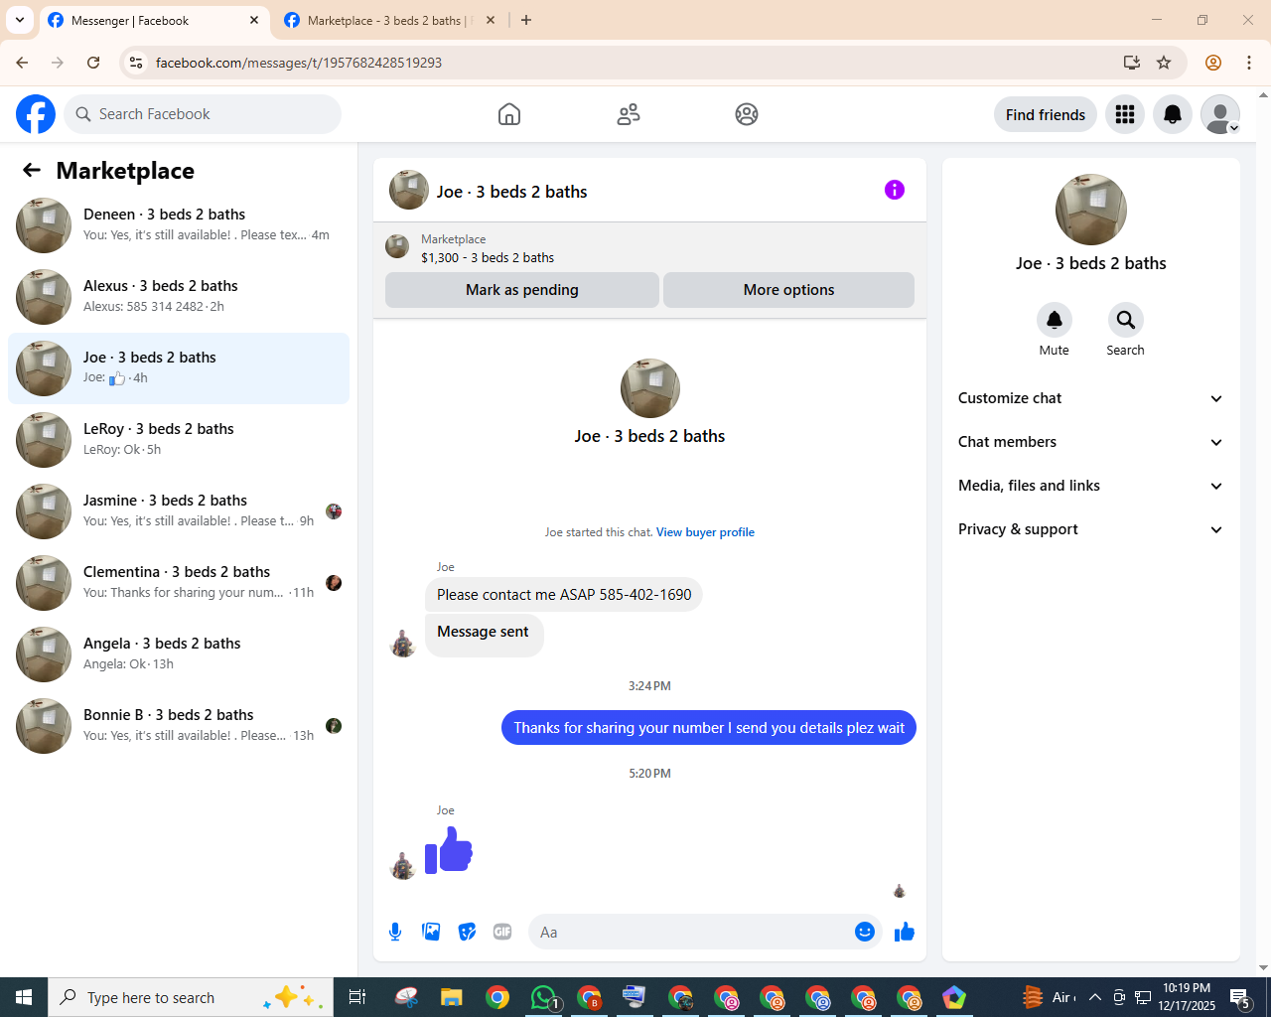Close the Marketplace browser tab
This screenshot has width=1271, height=1017.
[491, 20]
